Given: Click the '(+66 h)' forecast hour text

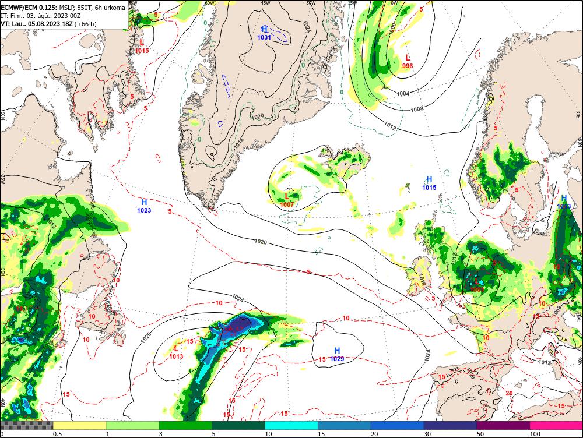Looking at the screenshot, I should point(86,24).
